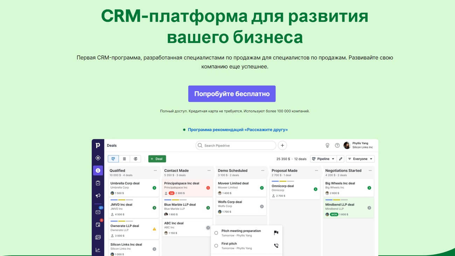
Task: Open the Mail inbox icon with 27 badge
Action: [x=98, y=212]
